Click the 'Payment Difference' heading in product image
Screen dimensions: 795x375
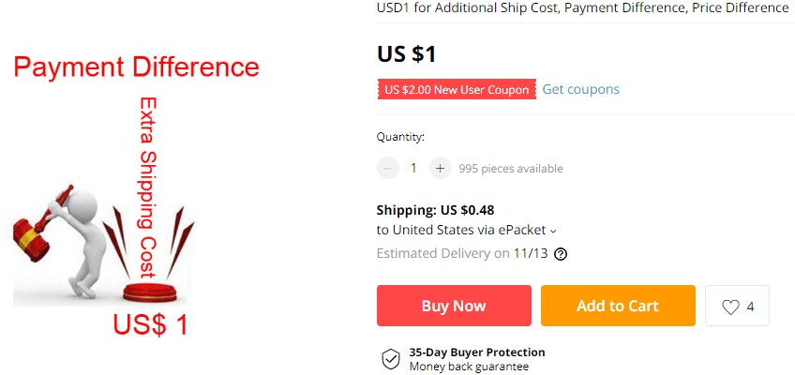136,67
